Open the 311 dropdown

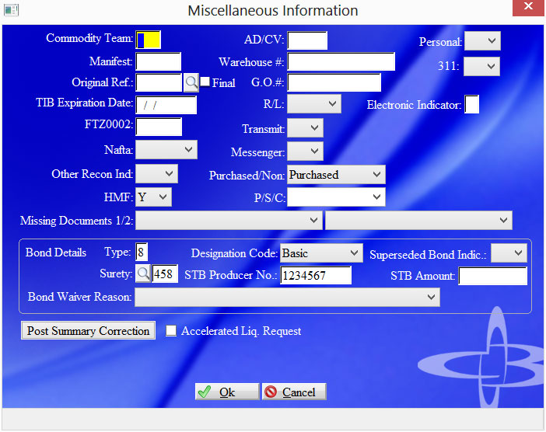(x=482, y=66)
